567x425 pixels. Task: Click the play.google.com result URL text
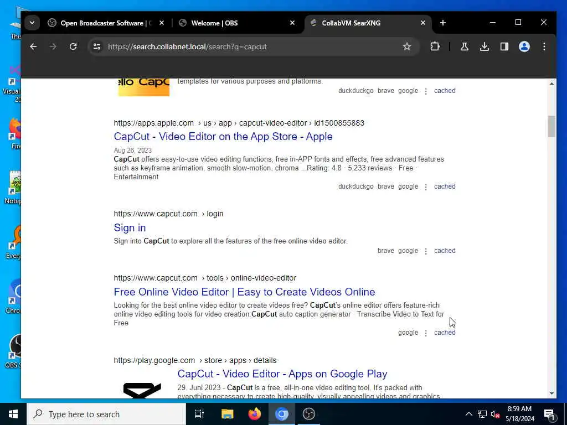(195, 360)
